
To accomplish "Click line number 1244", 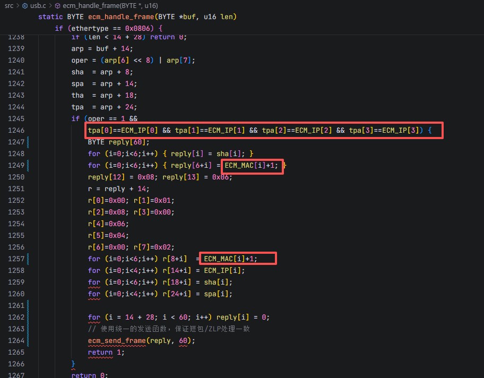I will 16,107.
